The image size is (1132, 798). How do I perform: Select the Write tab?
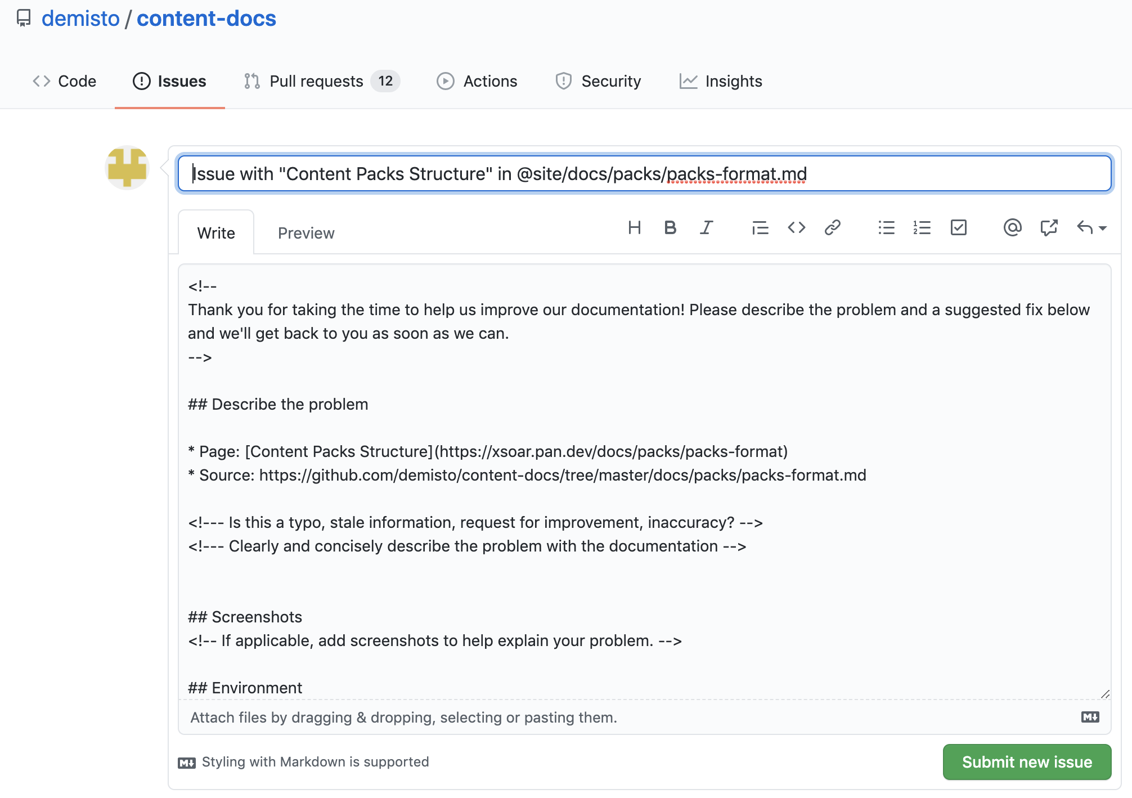tap(216, 233)
